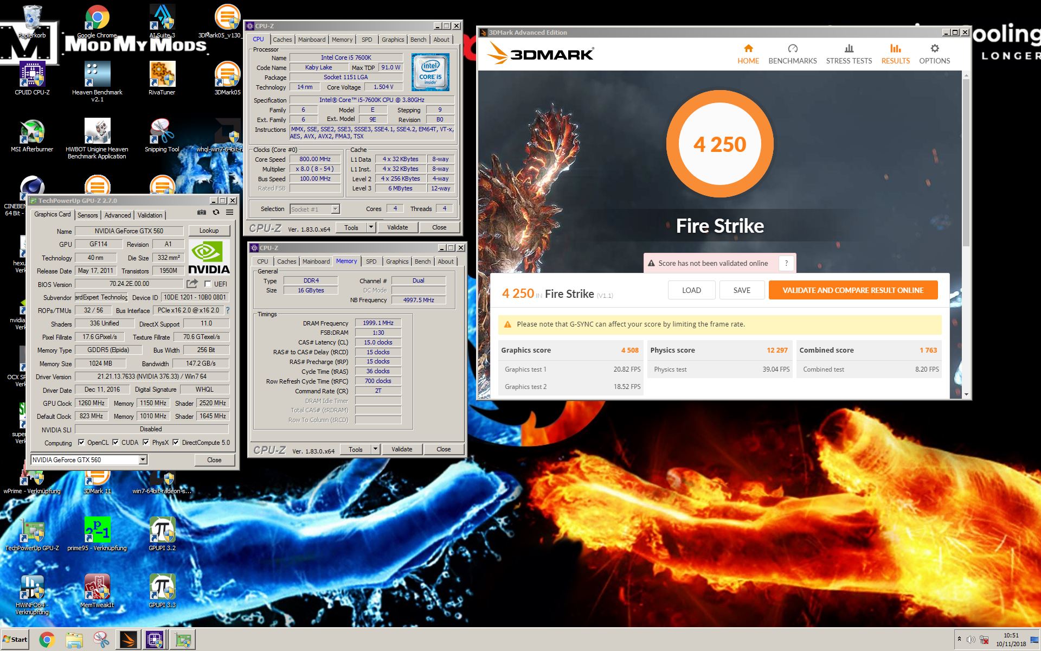Click Close button in GPU-Z window

point(214,459)
